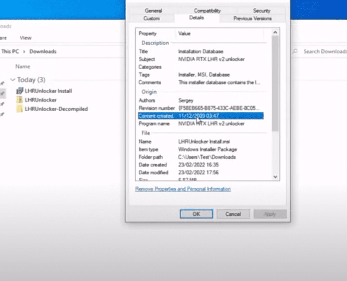This screenshot has width=347, height=281.
Task: Click the Search Downloads input field
Action: click(x=325, y=52)
